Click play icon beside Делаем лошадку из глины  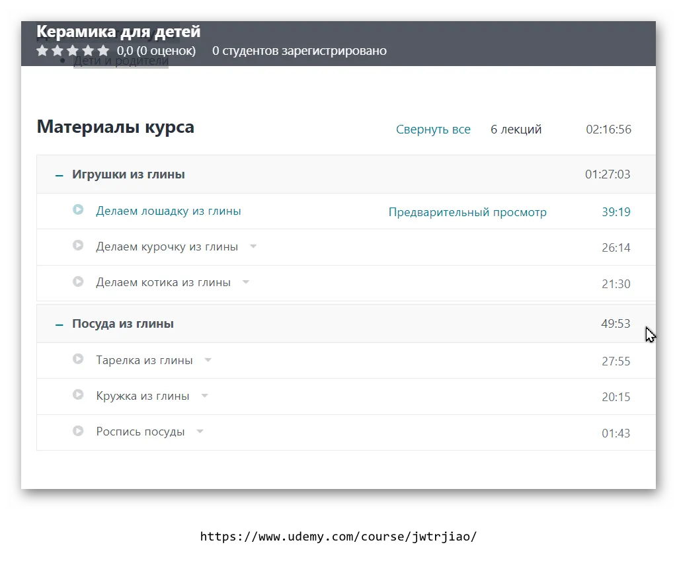78,210
